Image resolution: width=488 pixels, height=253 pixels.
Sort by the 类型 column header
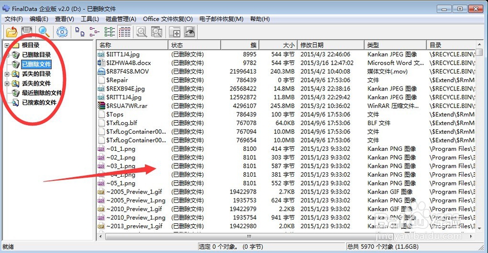click(x=395, y=45)
